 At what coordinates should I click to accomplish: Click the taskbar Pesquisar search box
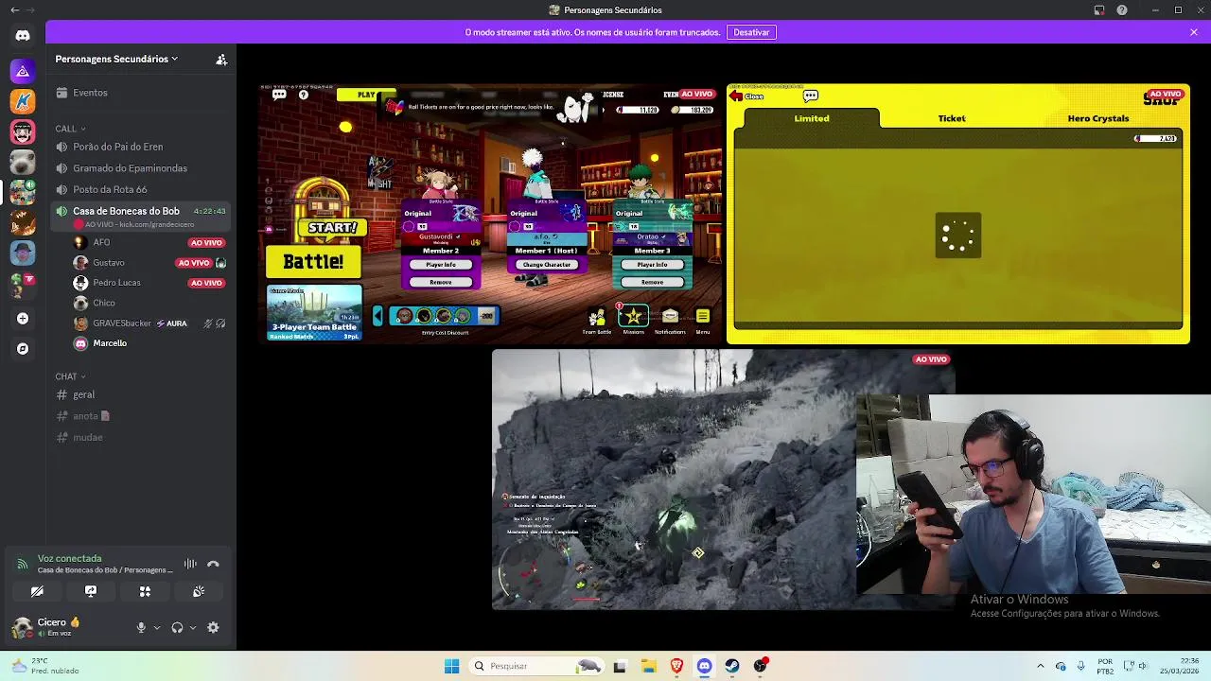coord(537,666)
